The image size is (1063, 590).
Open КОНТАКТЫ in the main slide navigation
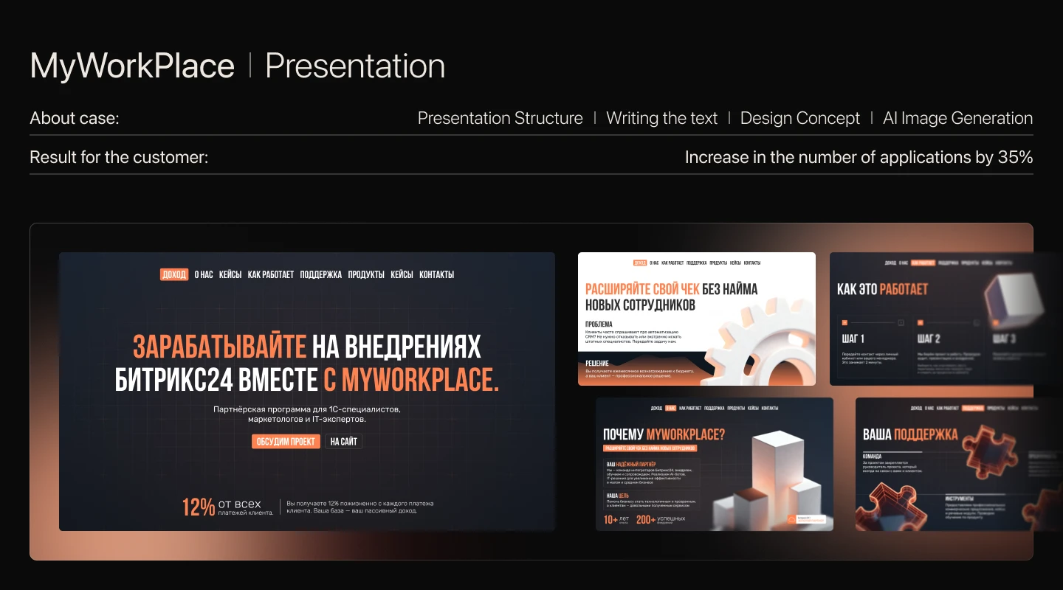(436, 274)
